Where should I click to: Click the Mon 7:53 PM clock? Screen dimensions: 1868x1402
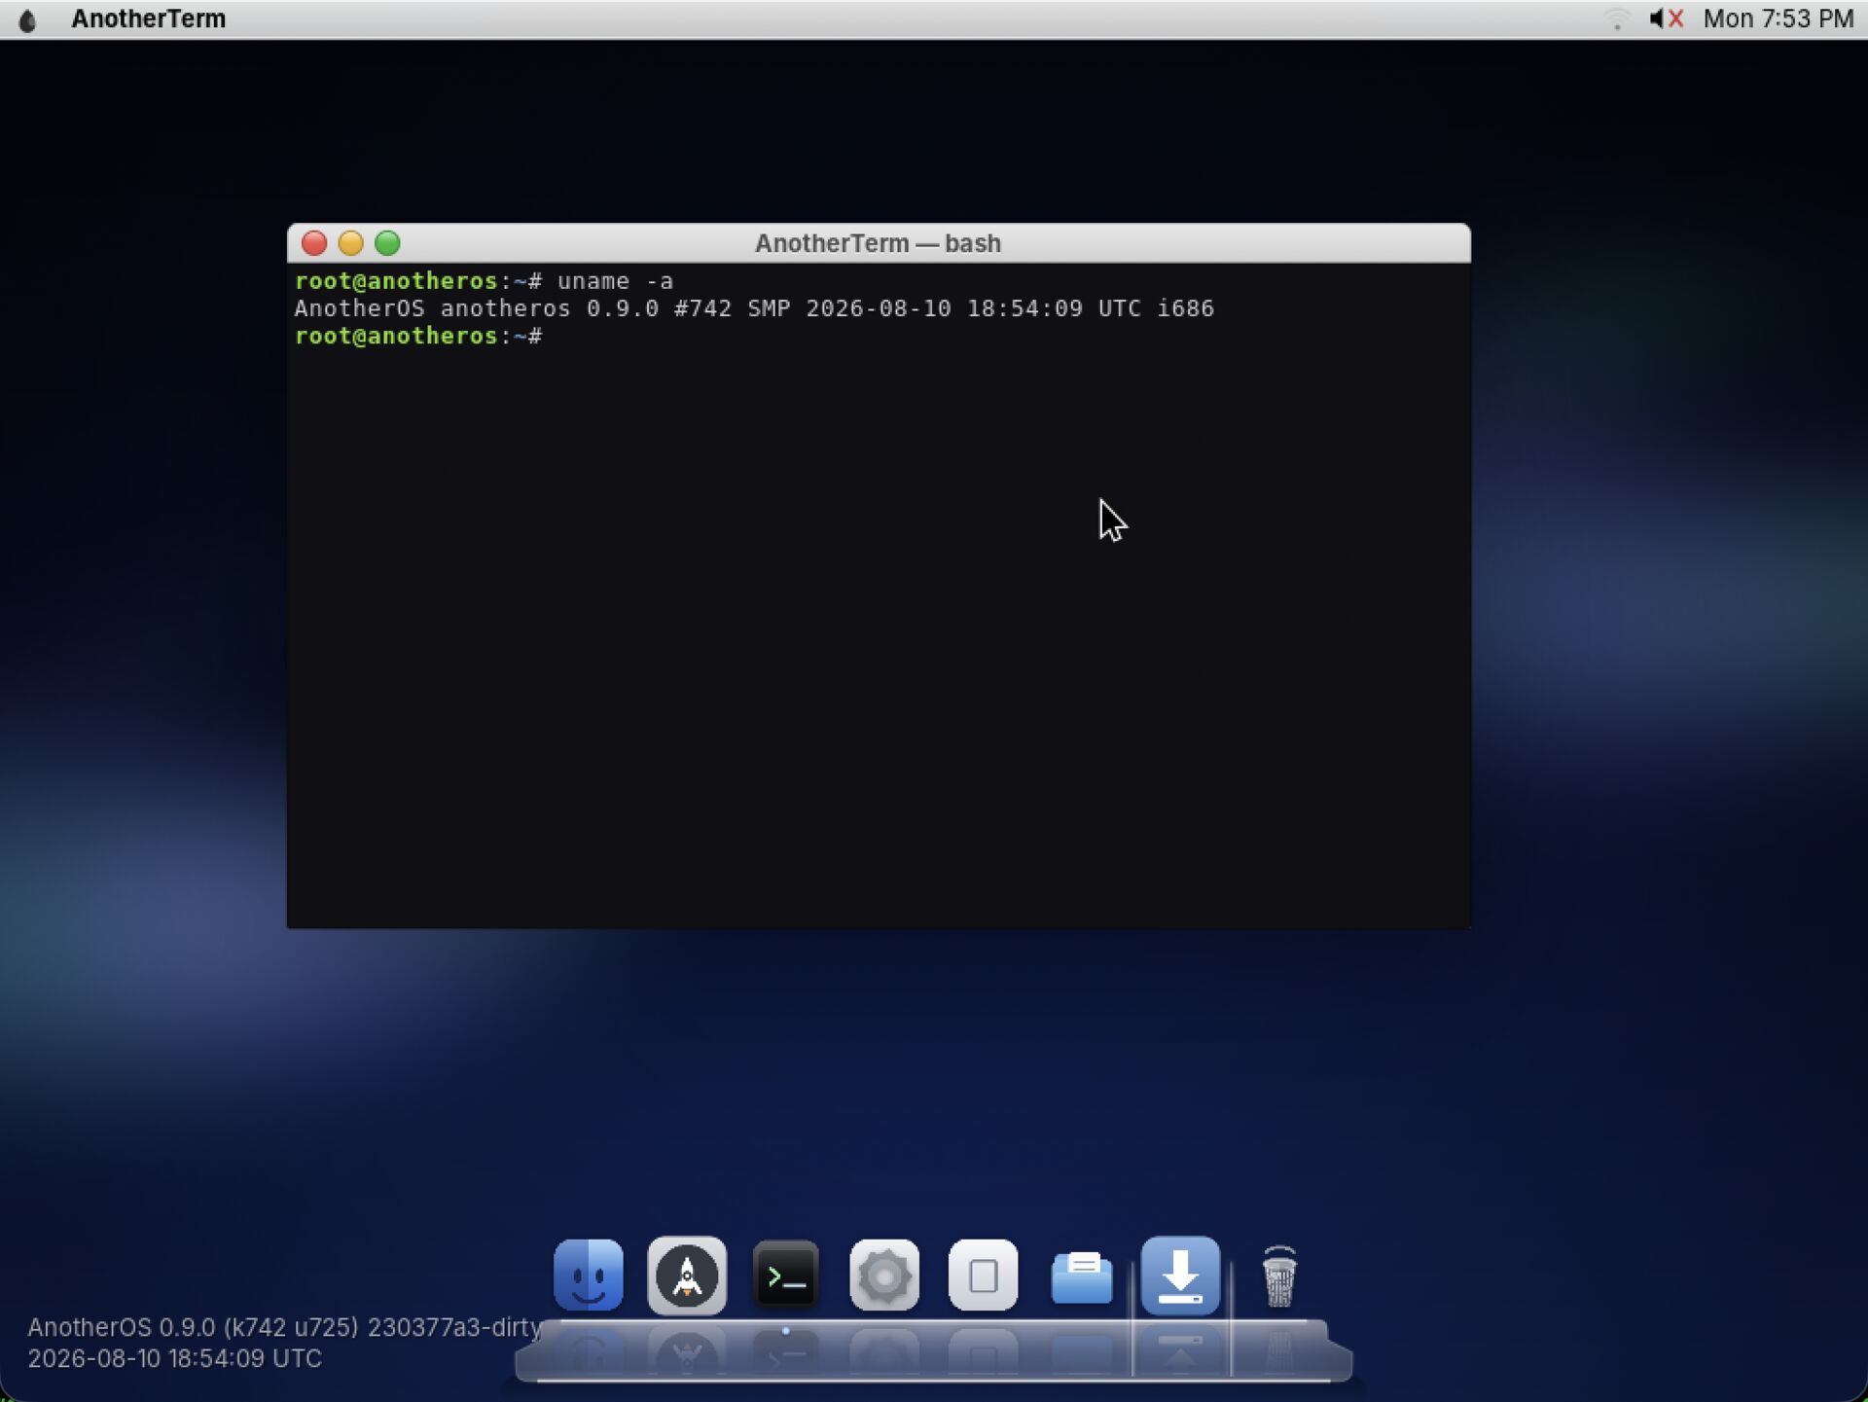coord(1778,18)
